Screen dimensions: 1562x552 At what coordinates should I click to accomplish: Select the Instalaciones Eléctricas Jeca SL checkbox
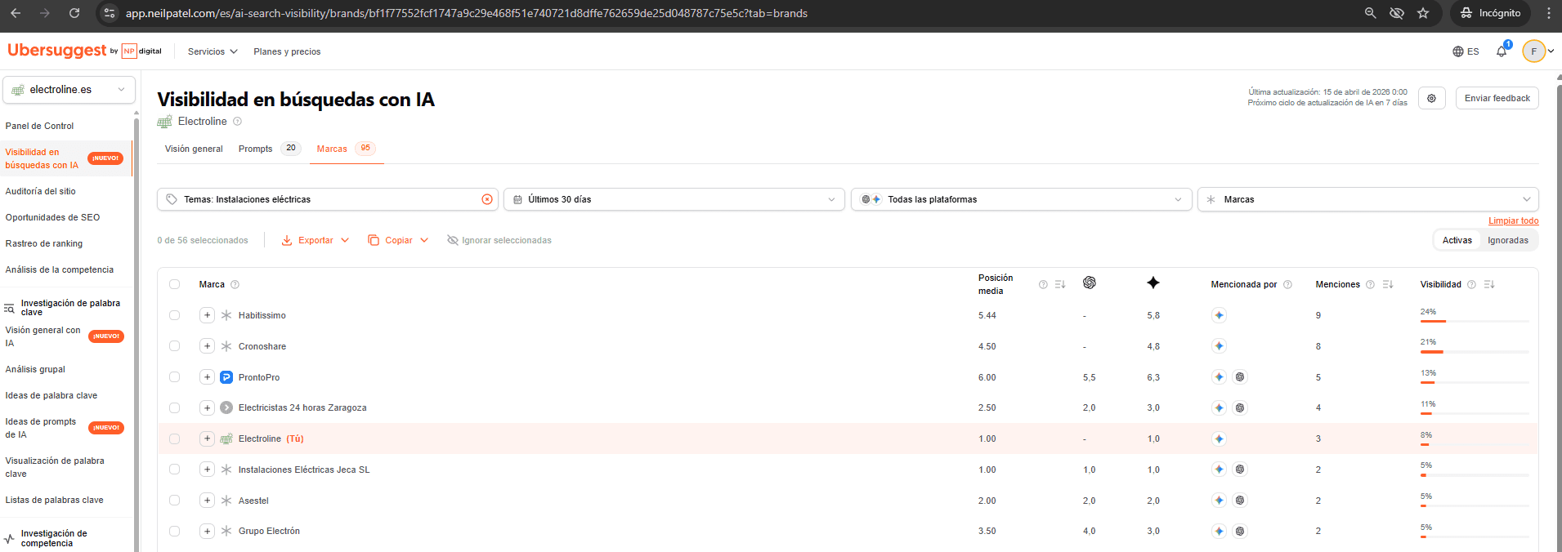pyautogui.click(x=174, y=470)
